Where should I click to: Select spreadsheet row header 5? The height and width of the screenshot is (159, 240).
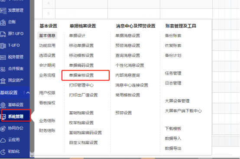[49, 13]
